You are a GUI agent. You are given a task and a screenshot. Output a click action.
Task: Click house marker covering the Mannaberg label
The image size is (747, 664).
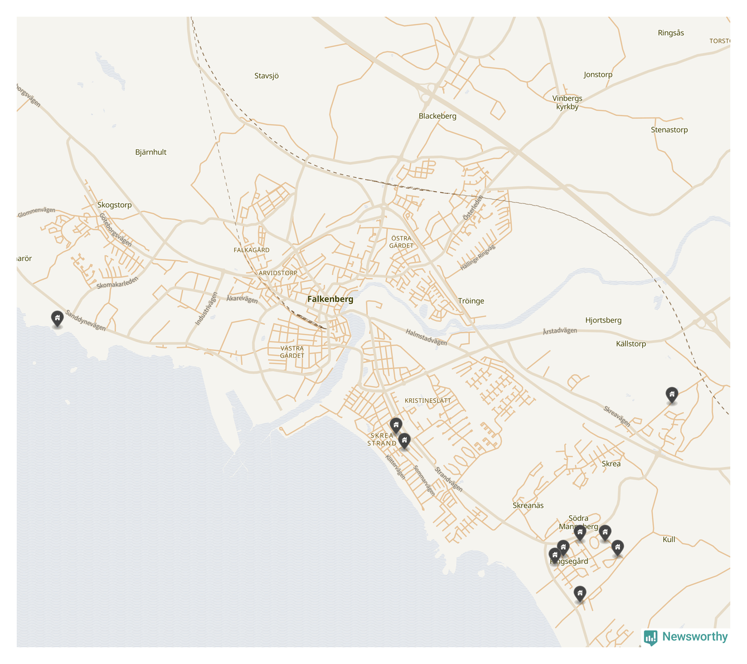[x=580, y=533]
